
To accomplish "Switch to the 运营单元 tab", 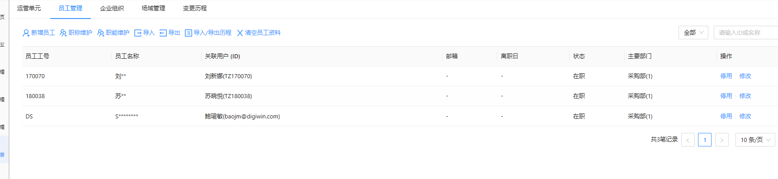I will (29, 9).
